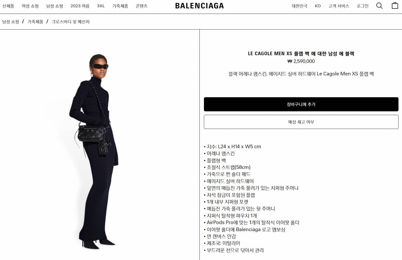
Task: Go to 가죽제품 breadcrumb link
Action: [35, 22]
